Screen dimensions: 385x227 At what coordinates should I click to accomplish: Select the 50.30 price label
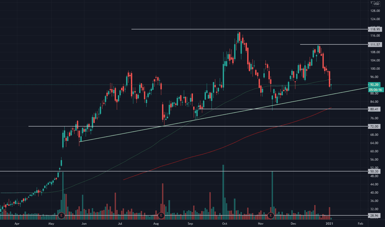374,171
